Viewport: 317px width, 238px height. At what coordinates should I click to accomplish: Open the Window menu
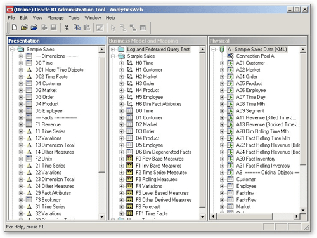pyautogui.click(x=93, y=18)
